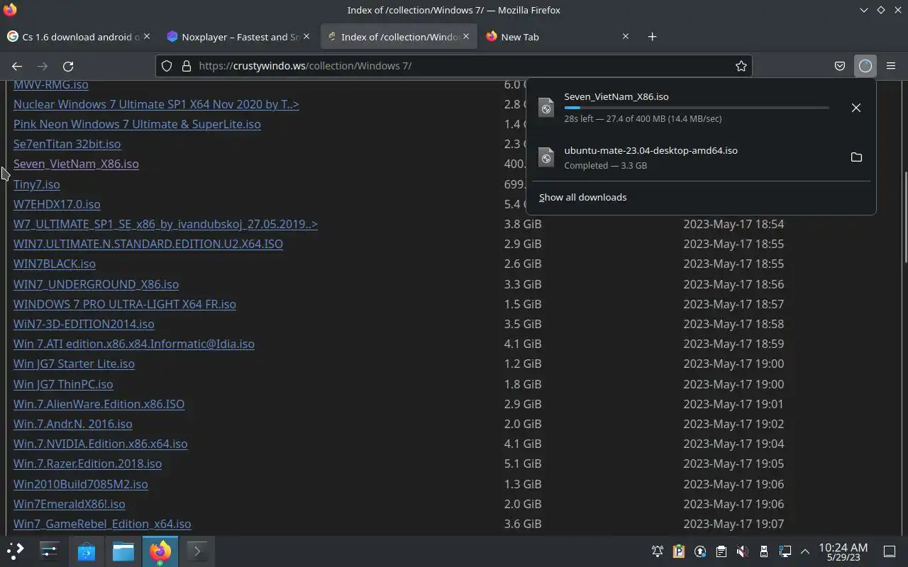Open the file manager from the taskbar
The image size is (908, 567).
[x=123, y=551]
